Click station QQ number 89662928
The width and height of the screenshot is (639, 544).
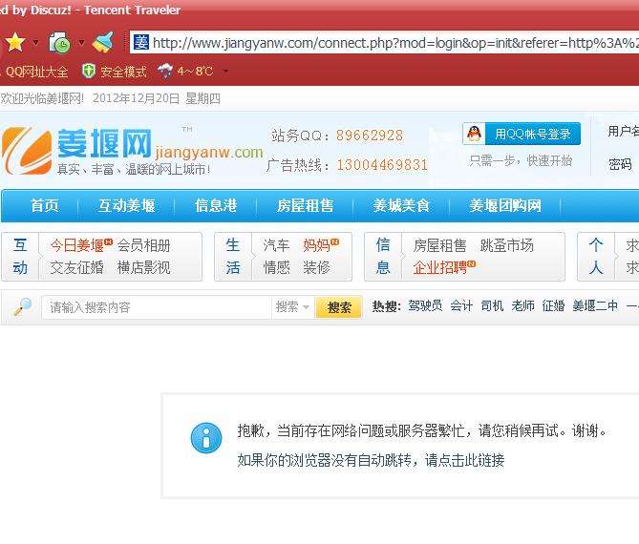370,136
